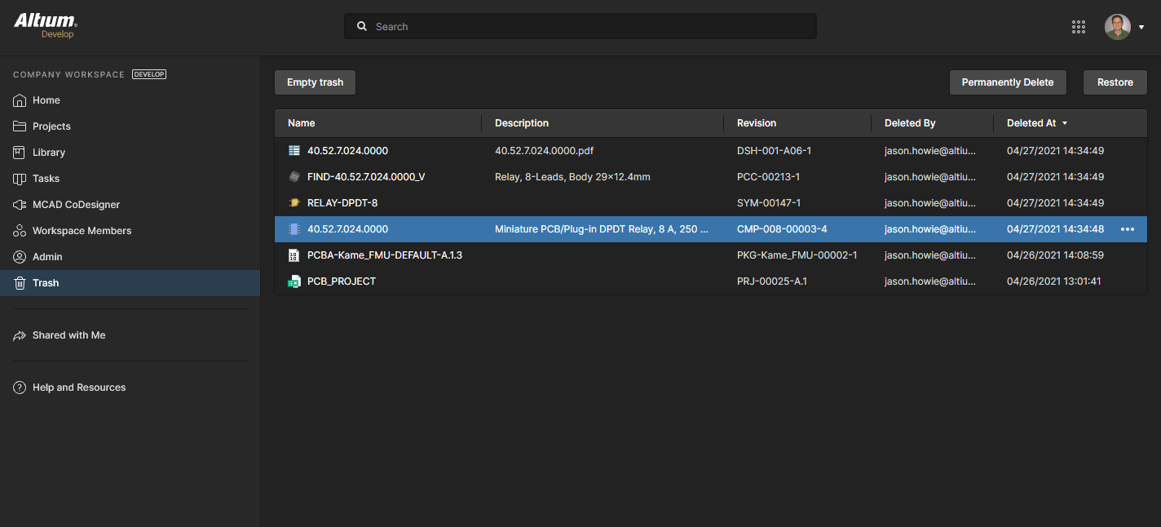1161x527 pixels.
Task: Click the Empty trash button
Action: (x=314, y=82)
